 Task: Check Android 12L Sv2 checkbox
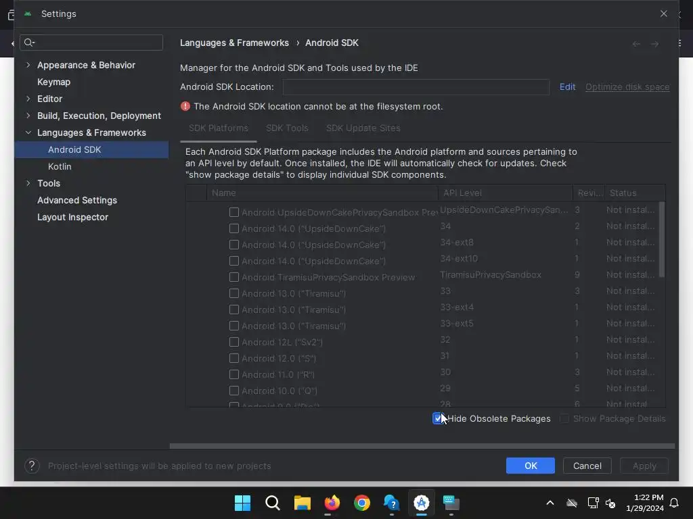pos(234,342)
